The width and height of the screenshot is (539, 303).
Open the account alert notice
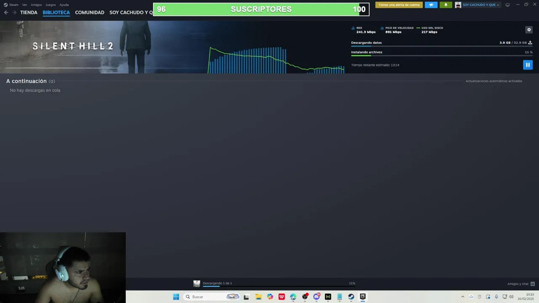(399, 5)
